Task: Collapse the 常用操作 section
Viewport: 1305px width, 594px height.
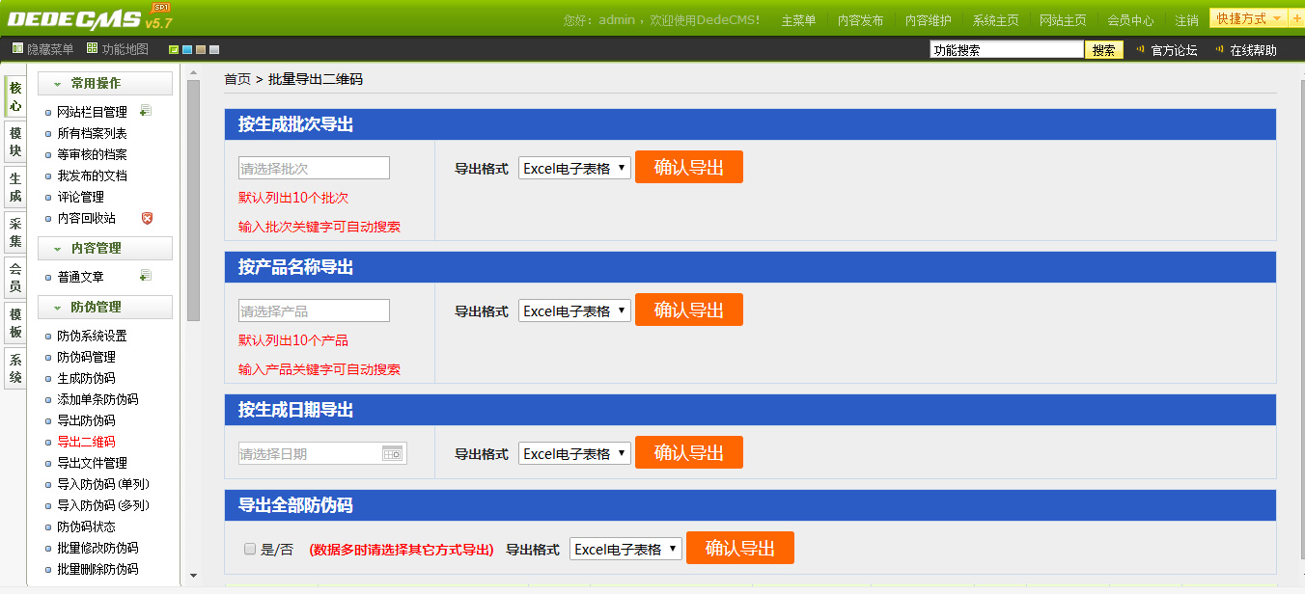Action: pyautogui.click(x=105, y=84)
